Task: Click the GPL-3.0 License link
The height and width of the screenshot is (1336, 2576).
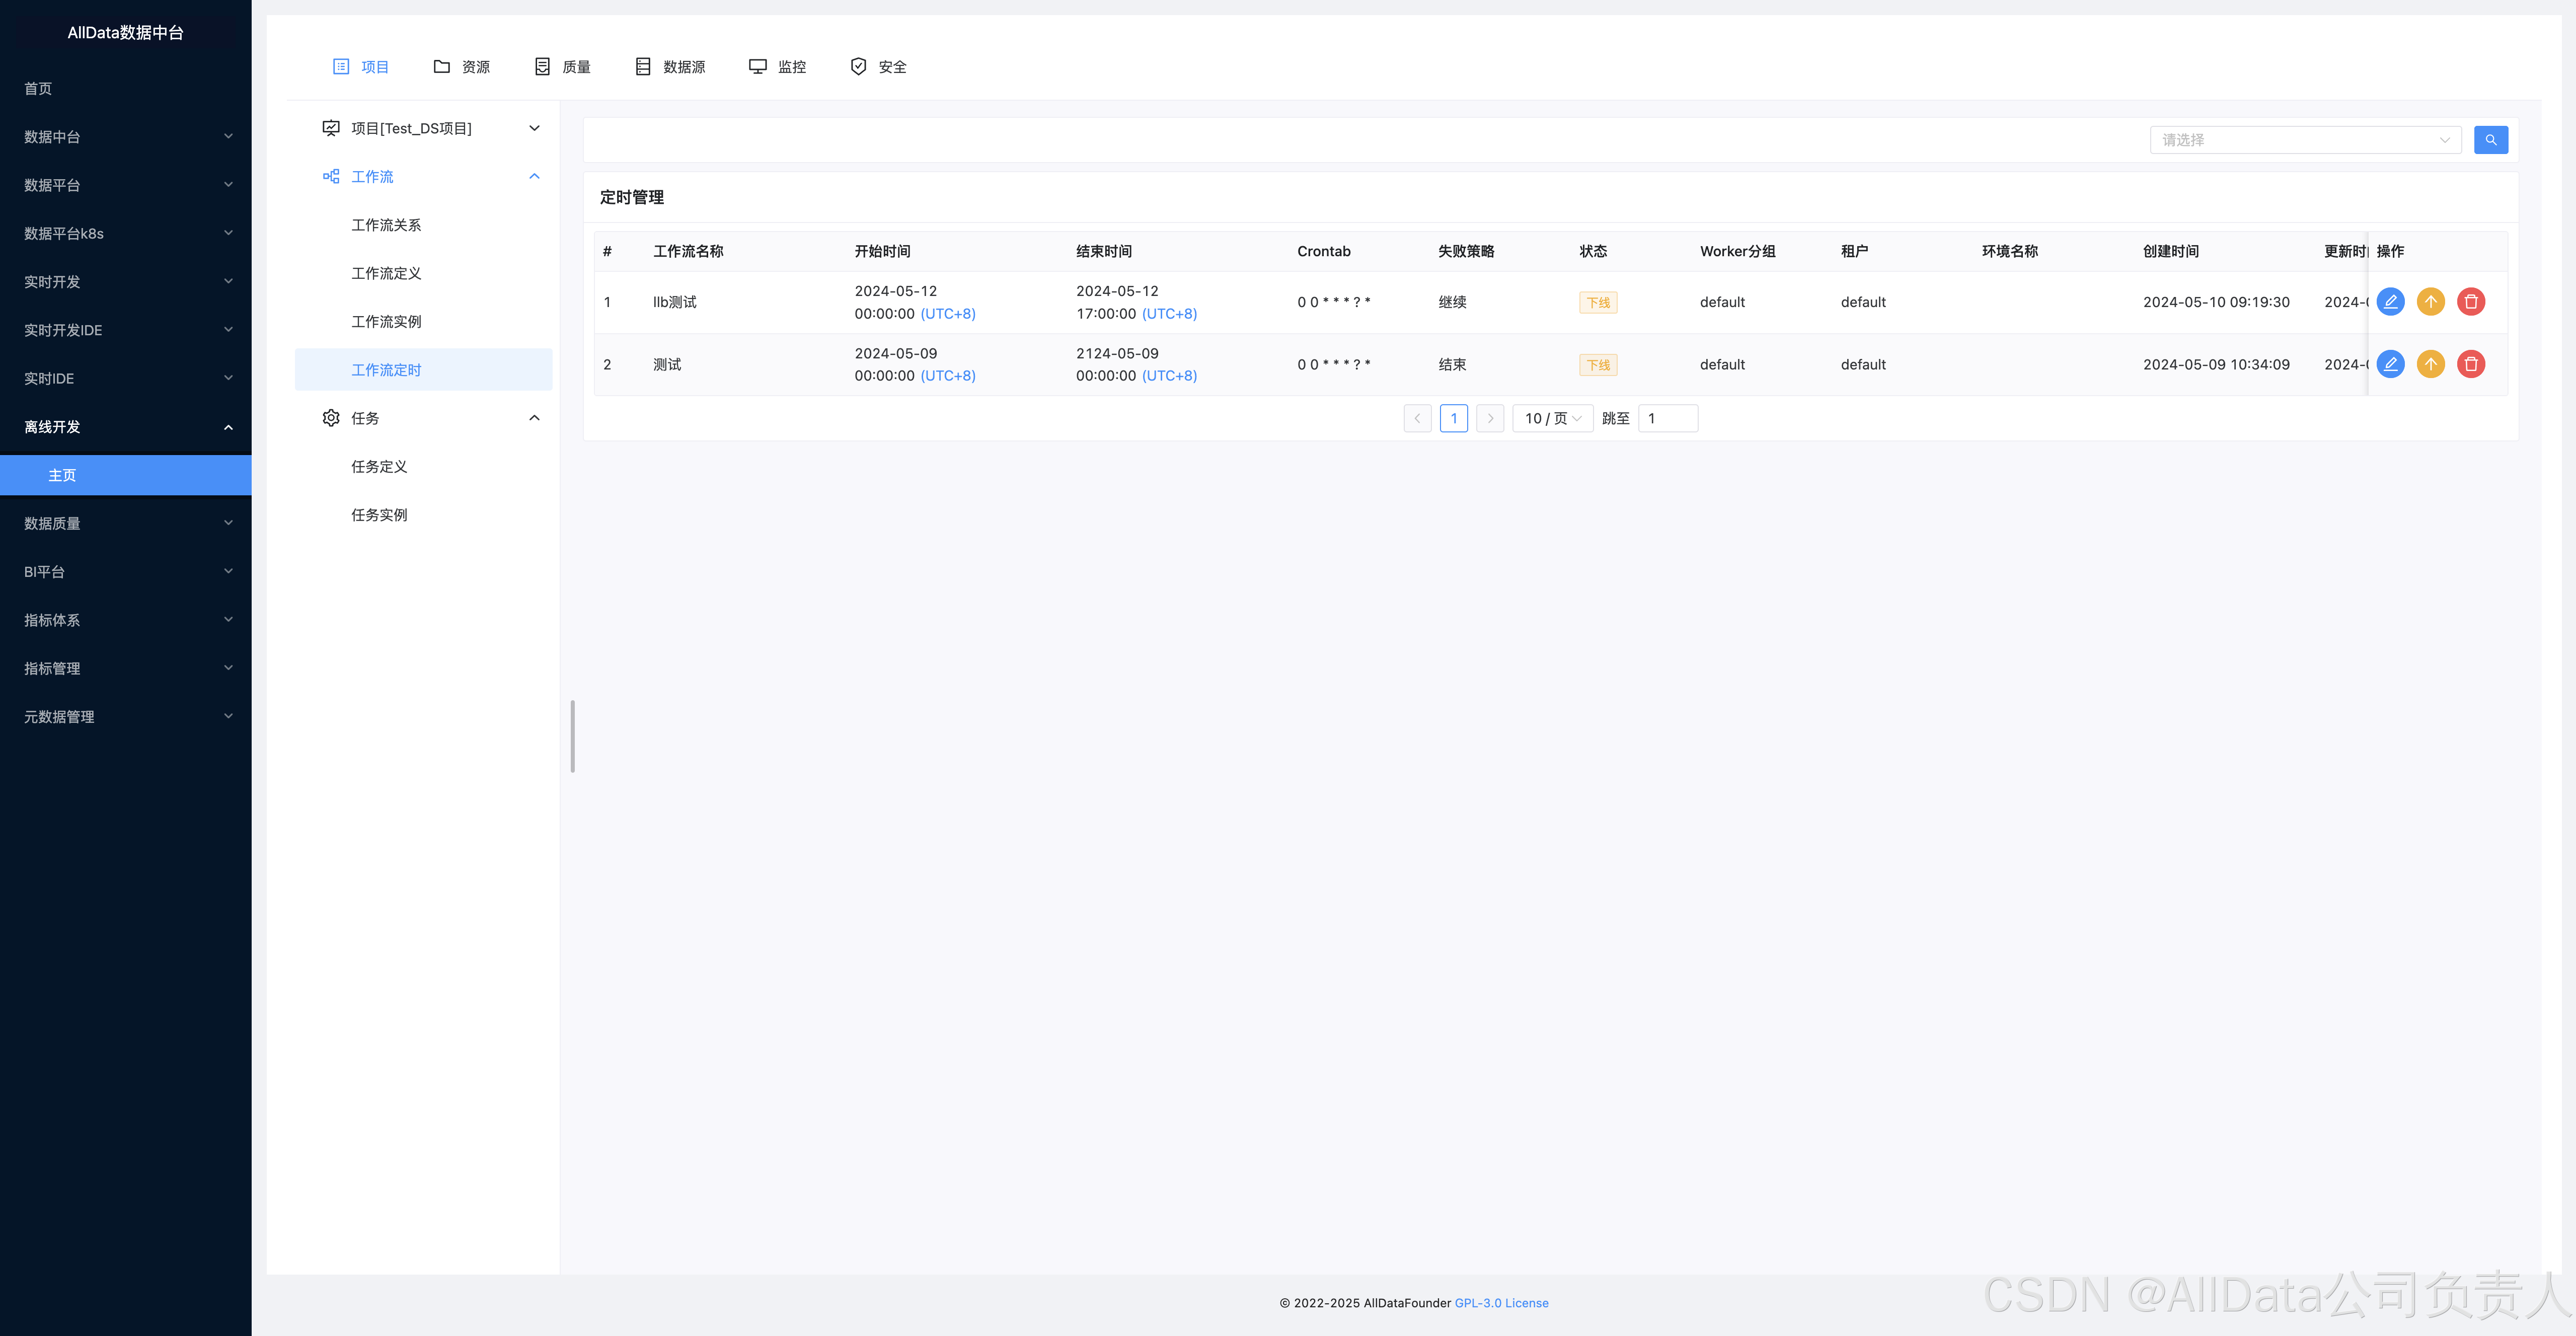Action: (x=1501, y=1303)
